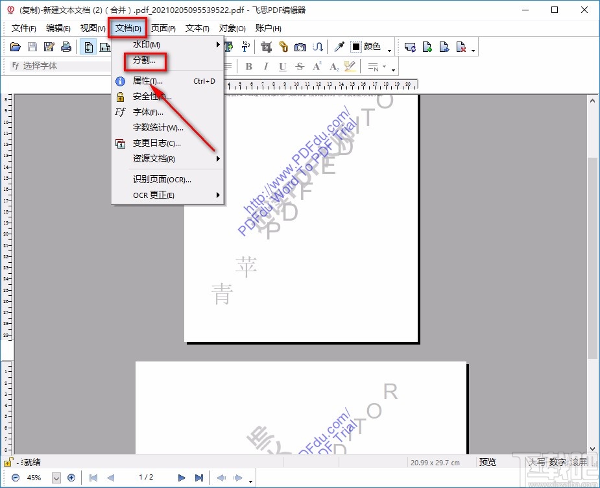The width and height of the screenshot is (600, 488).
Task: Click the next view forward arrow
Action: click(237, 478)
